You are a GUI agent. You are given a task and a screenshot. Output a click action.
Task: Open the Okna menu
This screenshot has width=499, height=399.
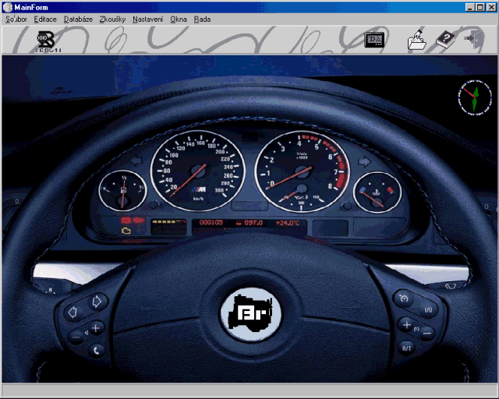(x=179, y=19)
